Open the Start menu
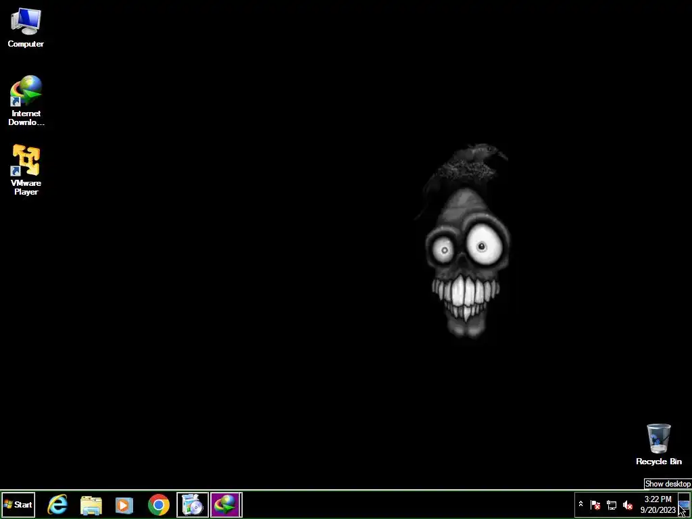 [x=18, y=504]
